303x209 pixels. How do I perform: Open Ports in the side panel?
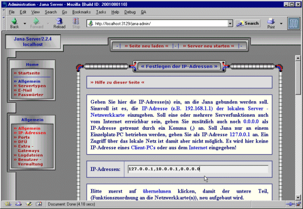tap(22, 137)
